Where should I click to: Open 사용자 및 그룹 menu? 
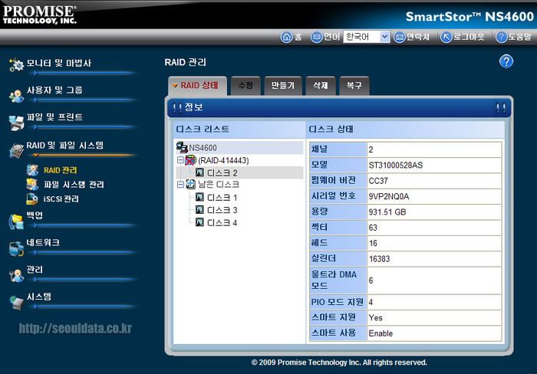[54, 90]
